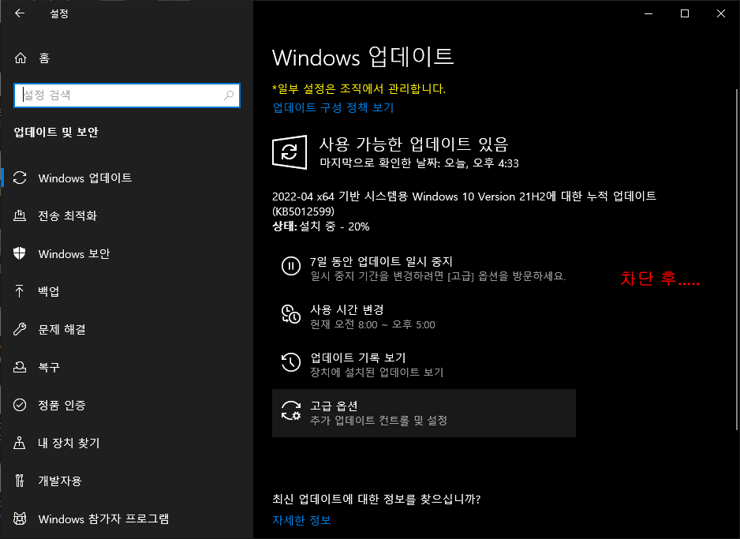Click 장치에 설치된 업데이트 보기 text

click(376, 372)
